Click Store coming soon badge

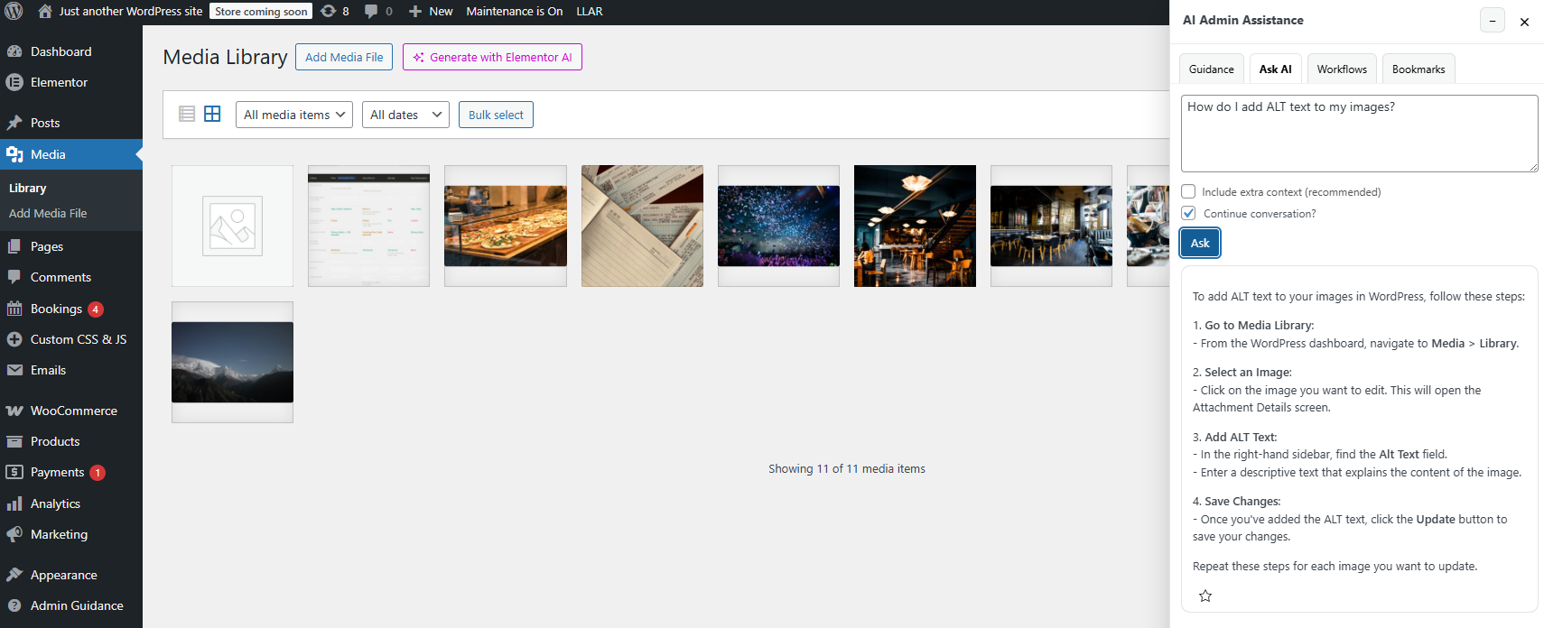tap(261, 12)
